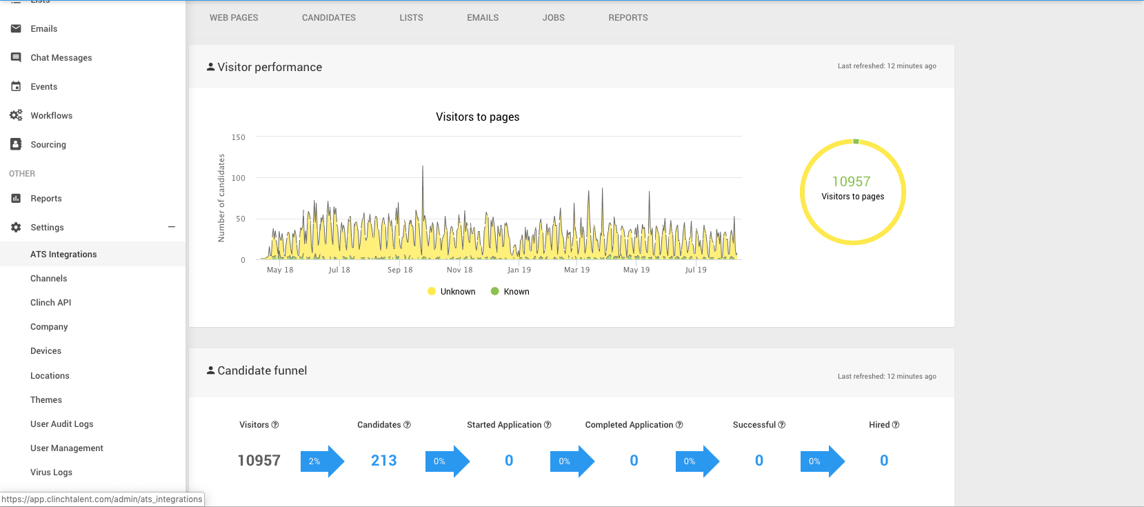Select the Themes settings item
Image resolution: width=1144 pixels, height=507 pixels.
92,399
